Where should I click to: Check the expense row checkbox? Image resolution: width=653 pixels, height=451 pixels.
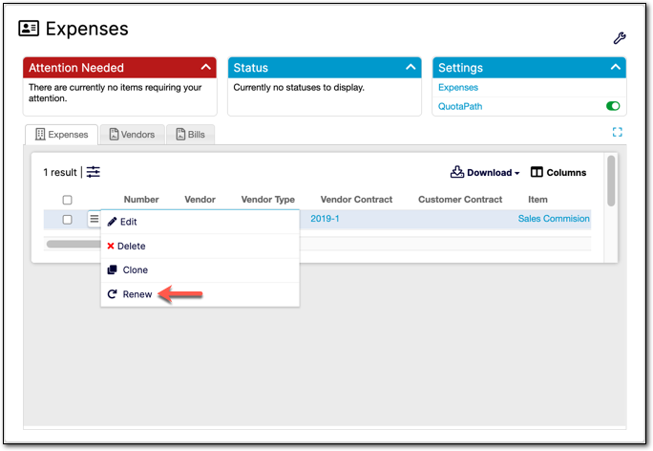[67, 219]
